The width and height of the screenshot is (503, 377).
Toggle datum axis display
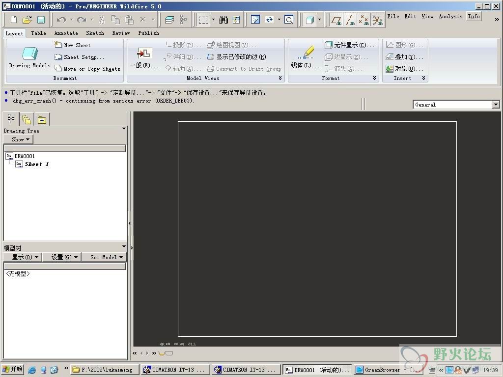point(350,20)
